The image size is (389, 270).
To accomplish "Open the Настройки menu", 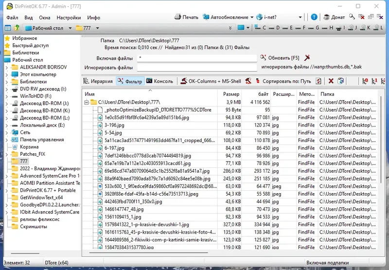I will point(69,18).
